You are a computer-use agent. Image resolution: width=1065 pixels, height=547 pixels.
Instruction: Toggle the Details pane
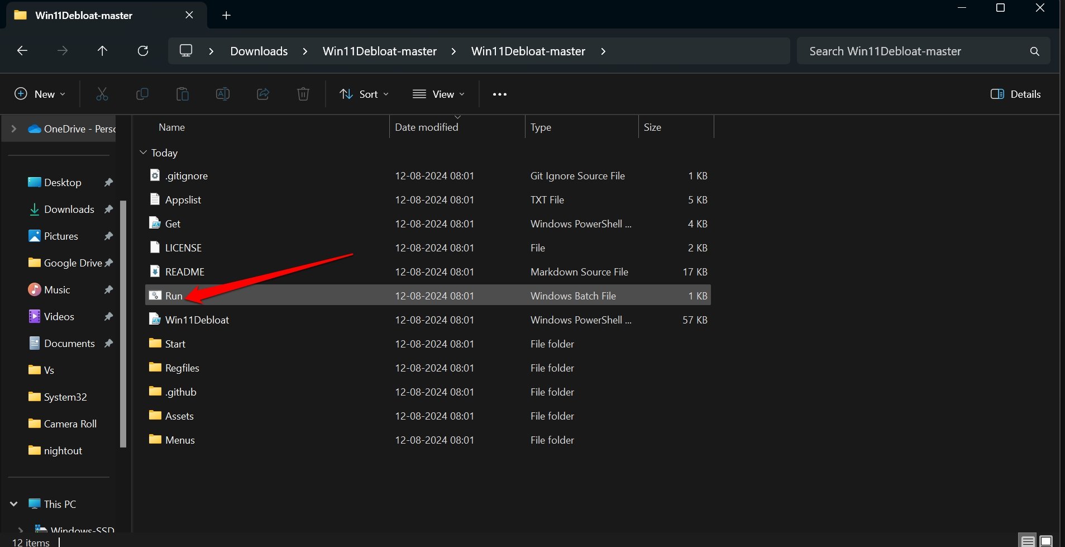point(1015,94)
